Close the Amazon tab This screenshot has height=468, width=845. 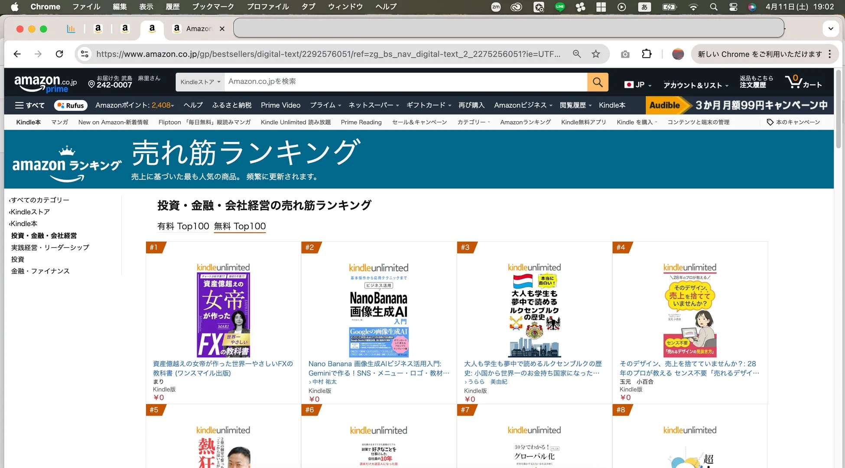pos(222,29)
